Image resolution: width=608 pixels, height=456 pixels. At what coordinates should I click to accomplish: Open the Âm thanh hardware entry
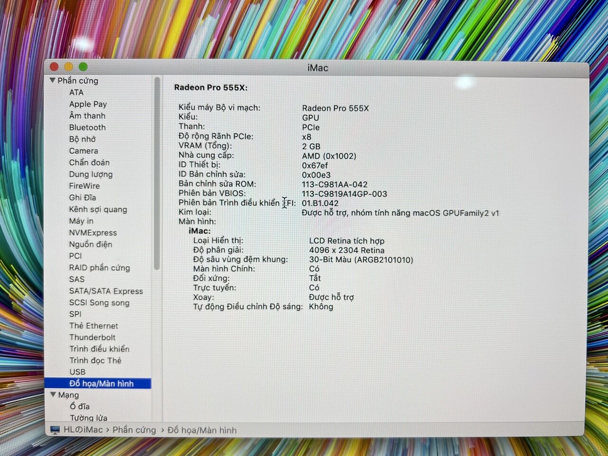pyautogui.click(x=87, y=115)
